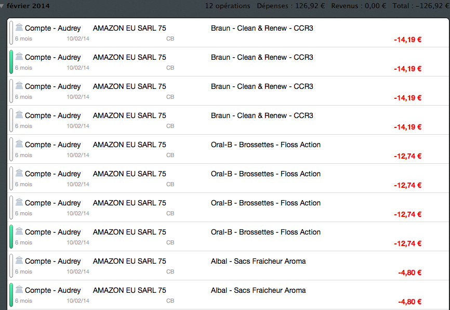450x310 pixels.
Task: Click the bank icon on the green-marked Braun row
Action: [19, 56]
